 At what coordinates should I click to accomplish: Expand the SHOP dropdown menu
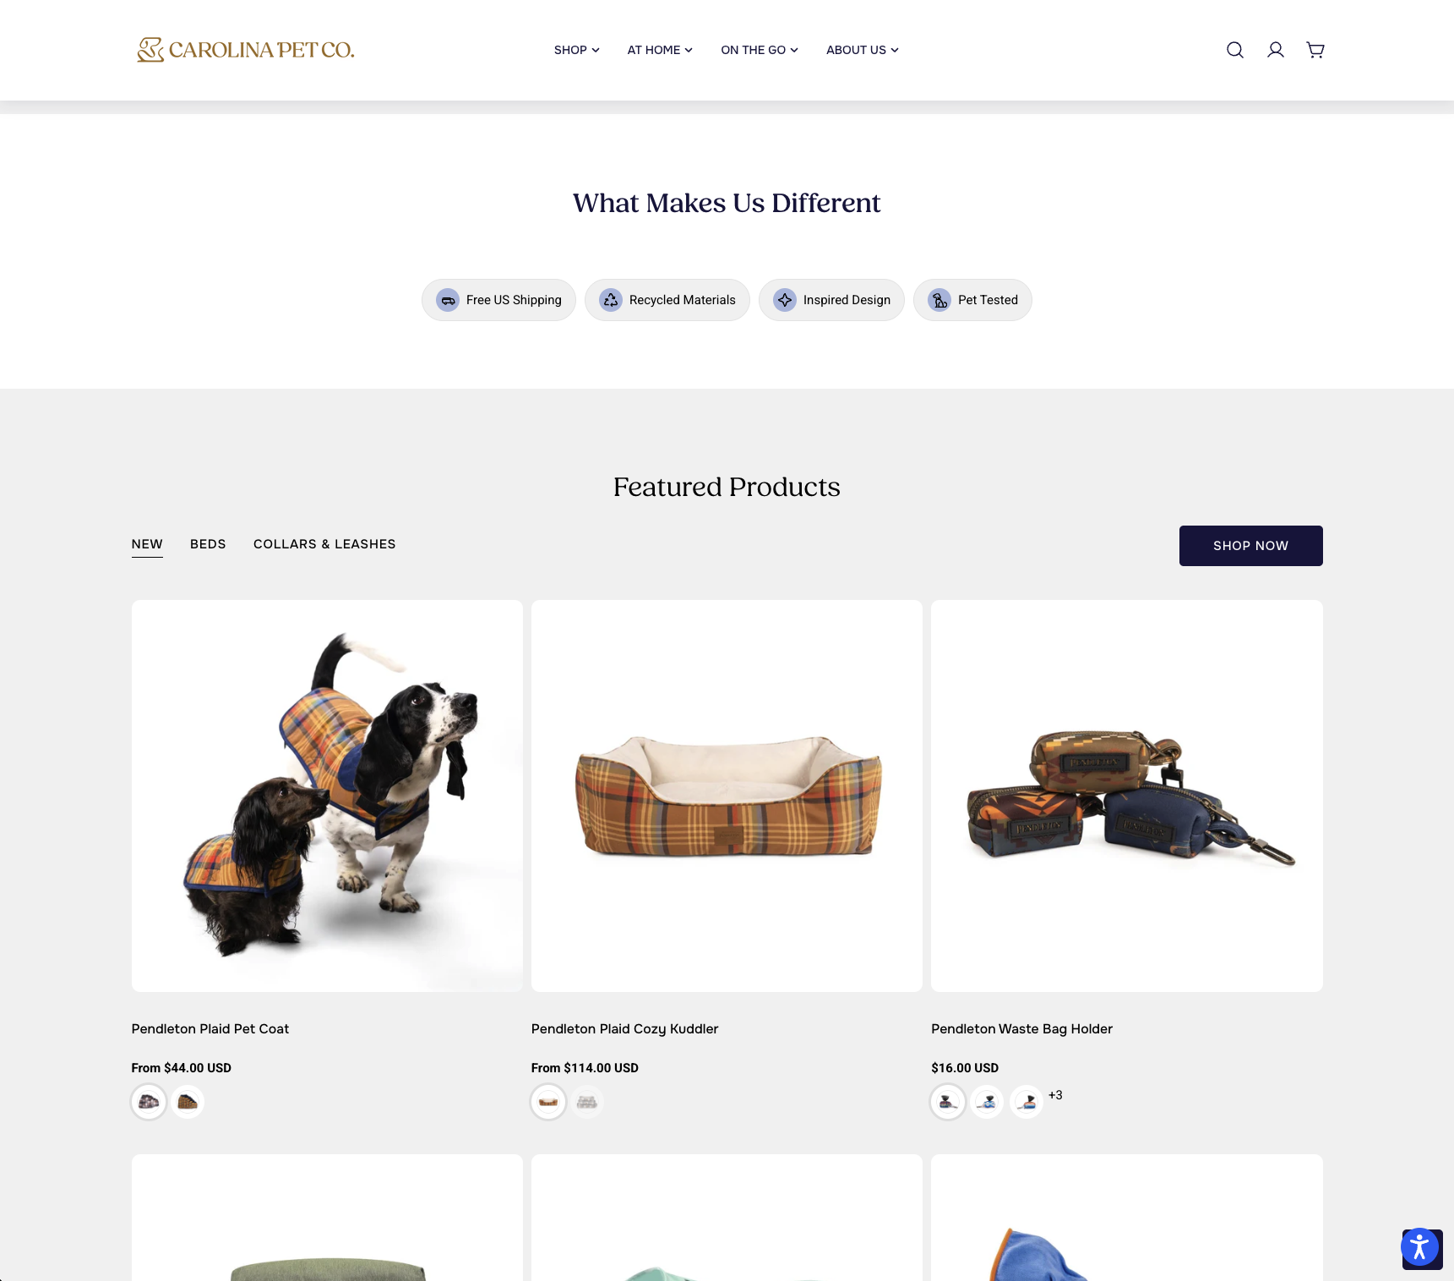576,50
